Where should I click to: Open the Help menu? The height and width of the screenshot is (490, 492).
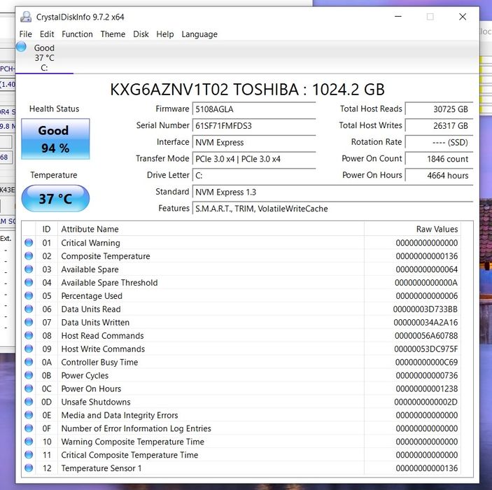tap(165, 34)
